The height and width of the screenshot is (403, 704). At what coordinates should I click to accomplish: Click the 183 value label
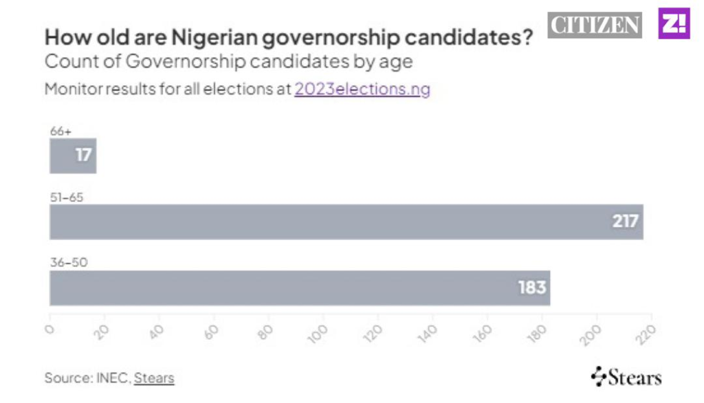[x=531, y=287]
